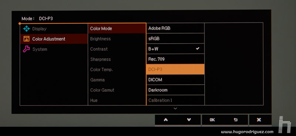
Task: Open the Color Adjustment category
Action: 54,39
